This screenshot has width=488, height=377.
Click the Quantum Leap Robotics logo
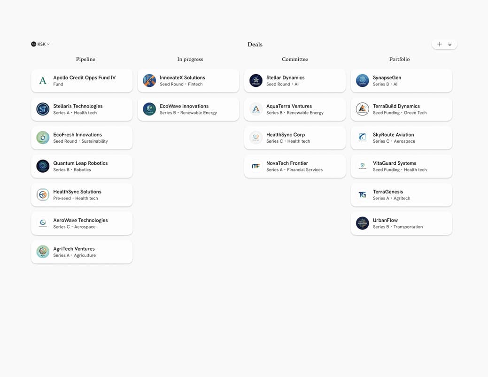tap(43, 166)
